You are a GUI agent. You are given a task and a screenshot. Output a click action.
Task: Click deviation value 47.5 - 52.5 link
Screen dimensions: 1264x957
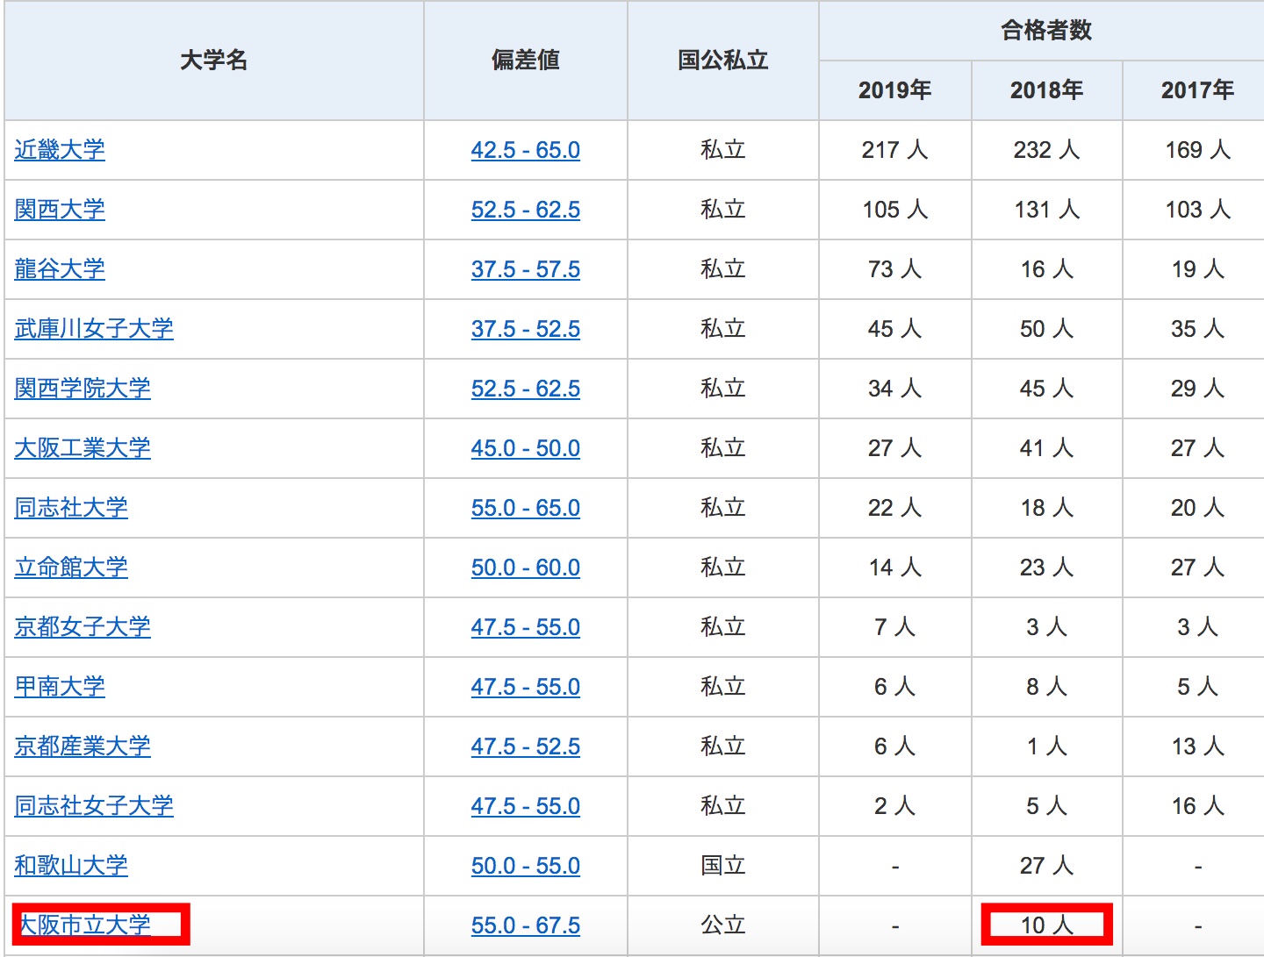526,746
